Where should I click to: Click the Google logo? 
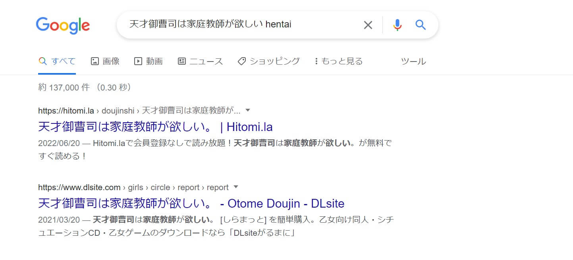(x=63, y=25)
